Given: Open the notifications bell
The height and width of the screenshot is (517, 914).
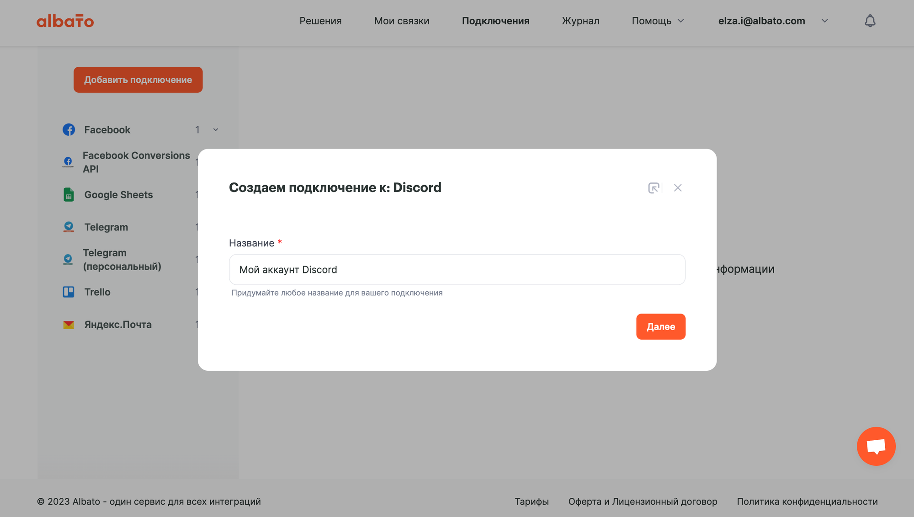Looking at the screenshot, I should click(870, 21).
